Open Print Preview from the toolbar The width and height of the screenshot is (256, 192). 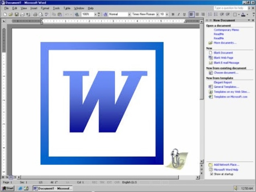pos(41,14)
